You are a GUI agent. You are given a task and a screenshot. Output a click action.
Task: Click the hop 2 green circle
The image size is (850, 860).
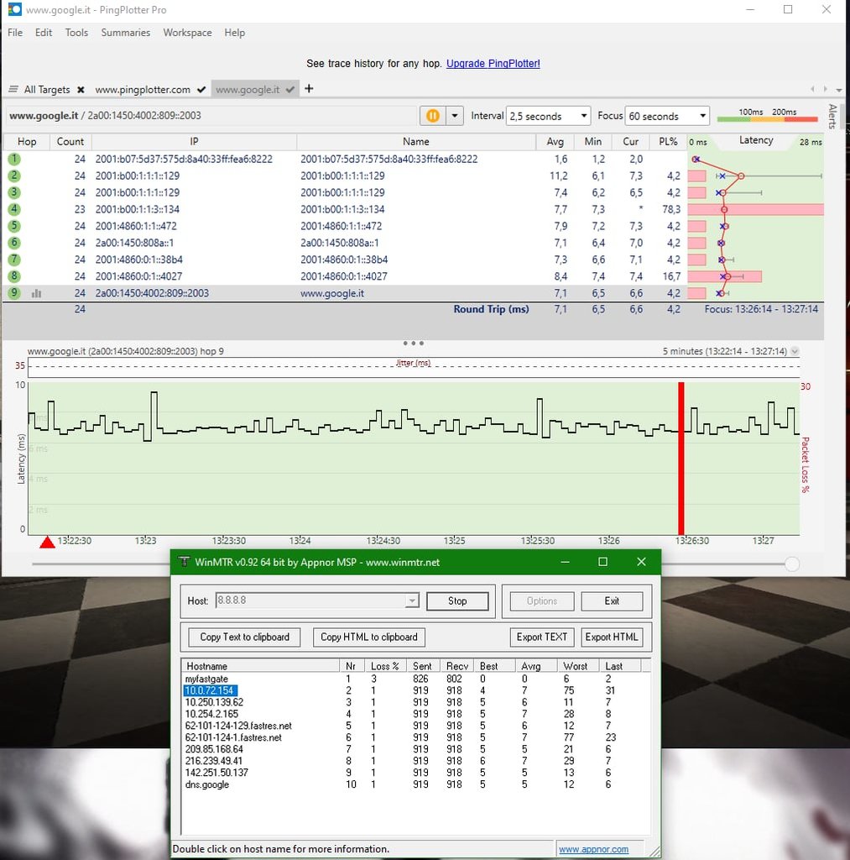tap(14, 176)
